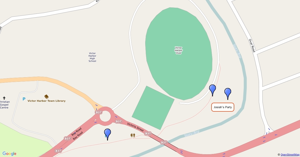
Task: Click the Victor Harbor Town Library label
Action: pos(46,101)
